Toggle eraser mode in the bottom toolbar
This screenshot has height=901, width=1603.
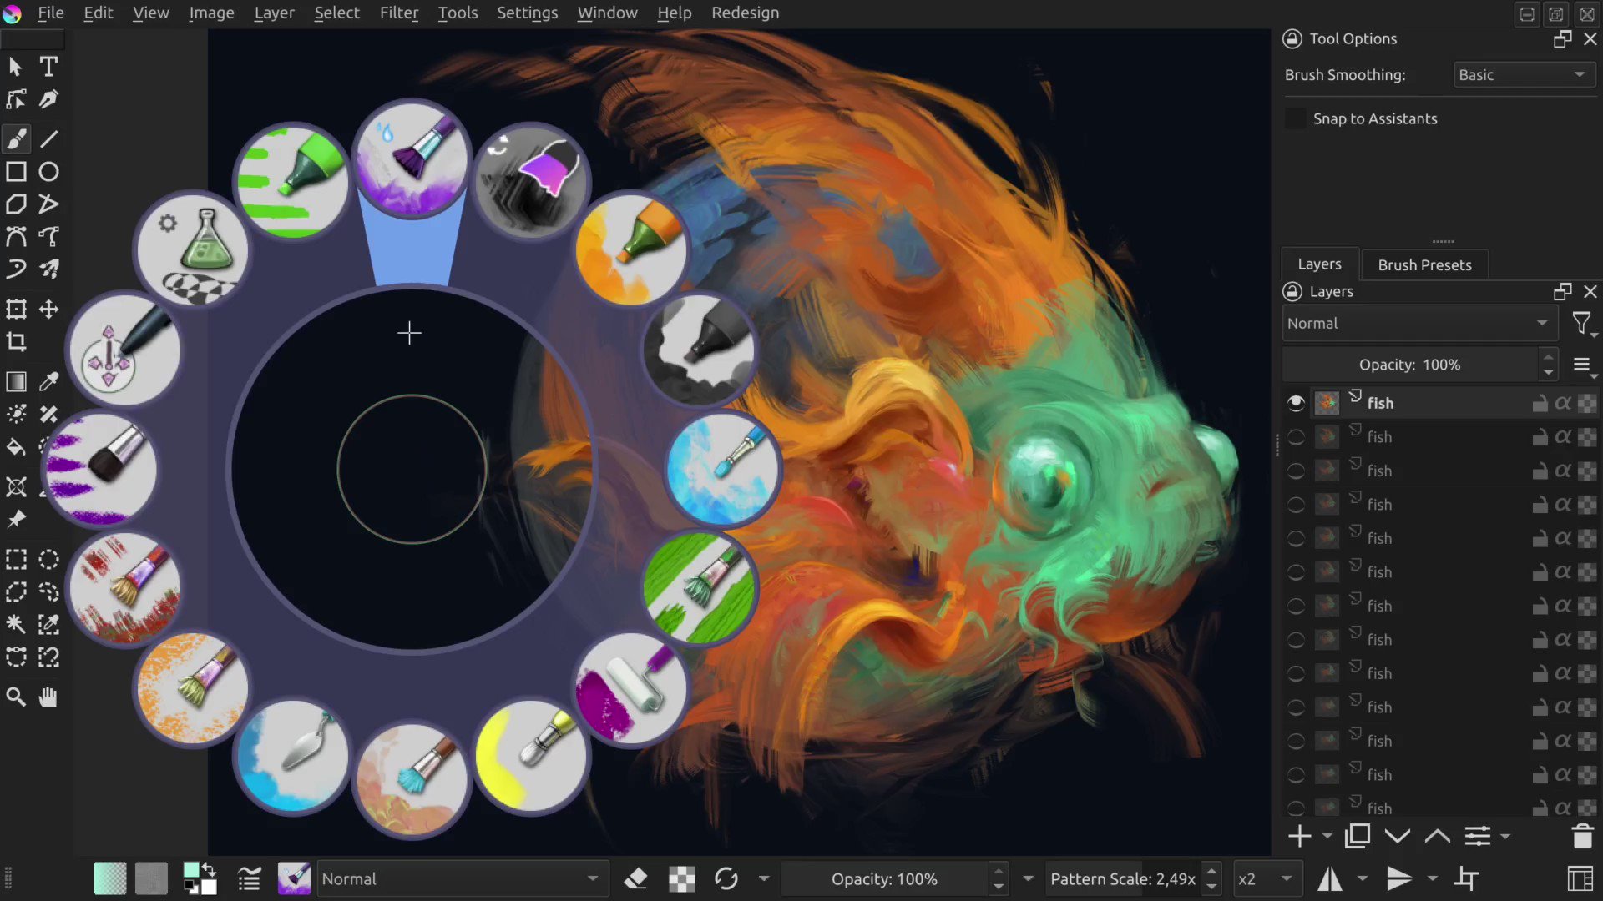pyautogui.click(x=635, y=878)
